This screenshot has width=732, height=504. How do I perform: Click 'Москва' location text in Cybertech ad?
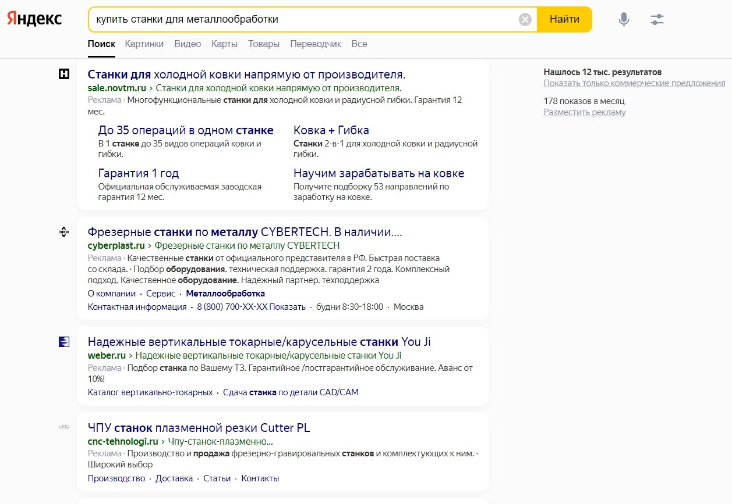pyautogui.click(x=409, y=307)
